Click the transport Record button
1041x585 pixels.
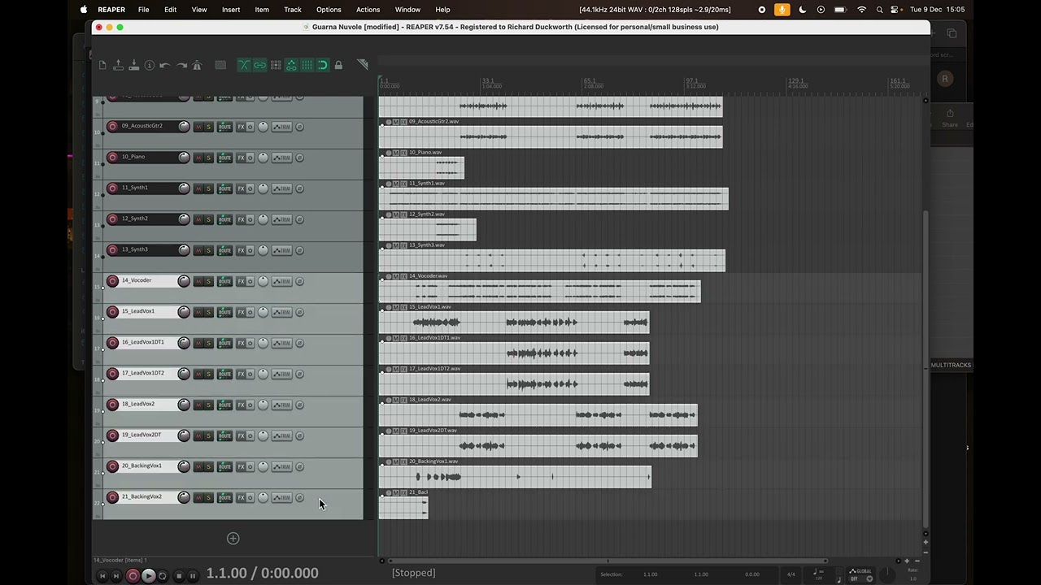(x=133, y=576)
